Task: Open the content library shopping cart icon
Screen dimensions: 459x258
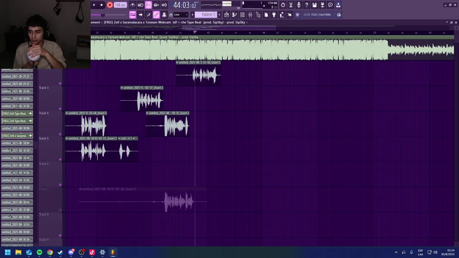Action: click(x=297, y=15)
